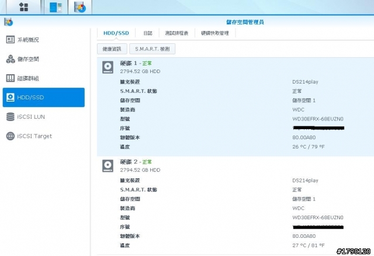Click 硬碟 1 S.M.A.R.T. 狀態 label

pos(138,91)
